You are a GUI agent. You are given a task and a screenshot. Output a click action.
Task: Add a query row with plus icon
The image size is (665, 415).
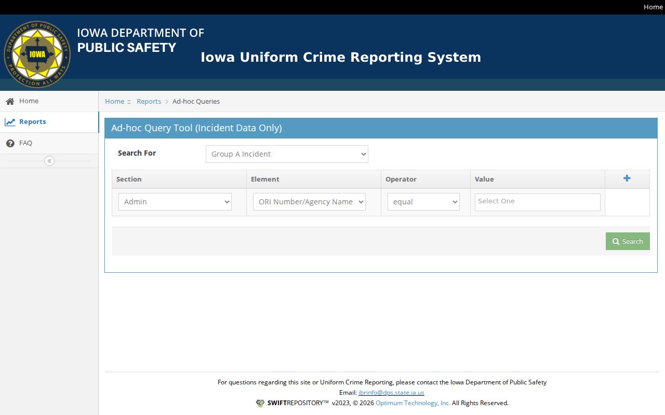click(627, 178)
